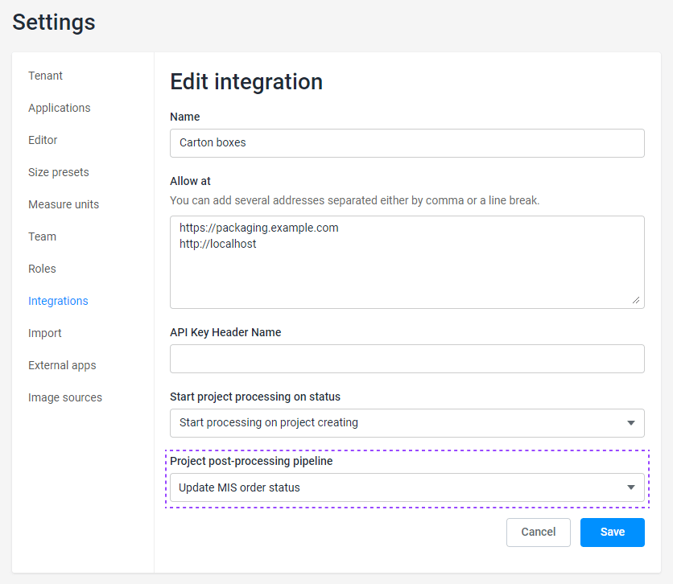
Task: Select Integrations in the sidebar
Action: pos(58,301)
